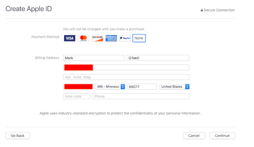Select Visa as payment method
254x147 pixels.
70,38
